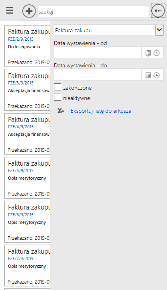Enable the zakończone checkbox
This screenshot has width=167, height=290.
(x=58, y=87)
